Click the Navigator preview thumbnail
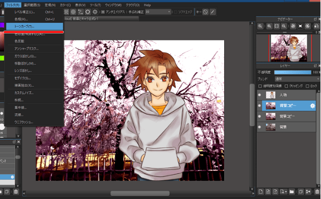 pyautogui.click(x=289, y=48)
